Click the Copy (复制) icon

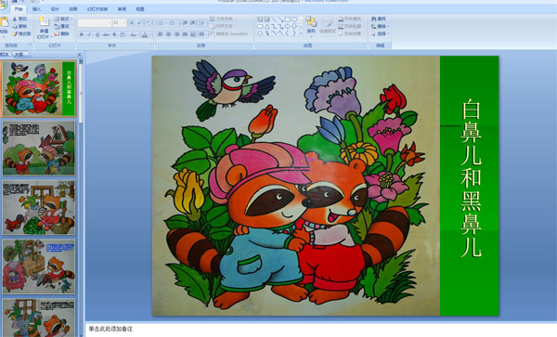click(x=15, y=26)
